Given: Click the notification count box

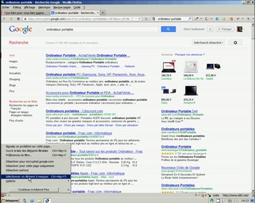Looking at the screenshot, I should [x=210, y=29].
